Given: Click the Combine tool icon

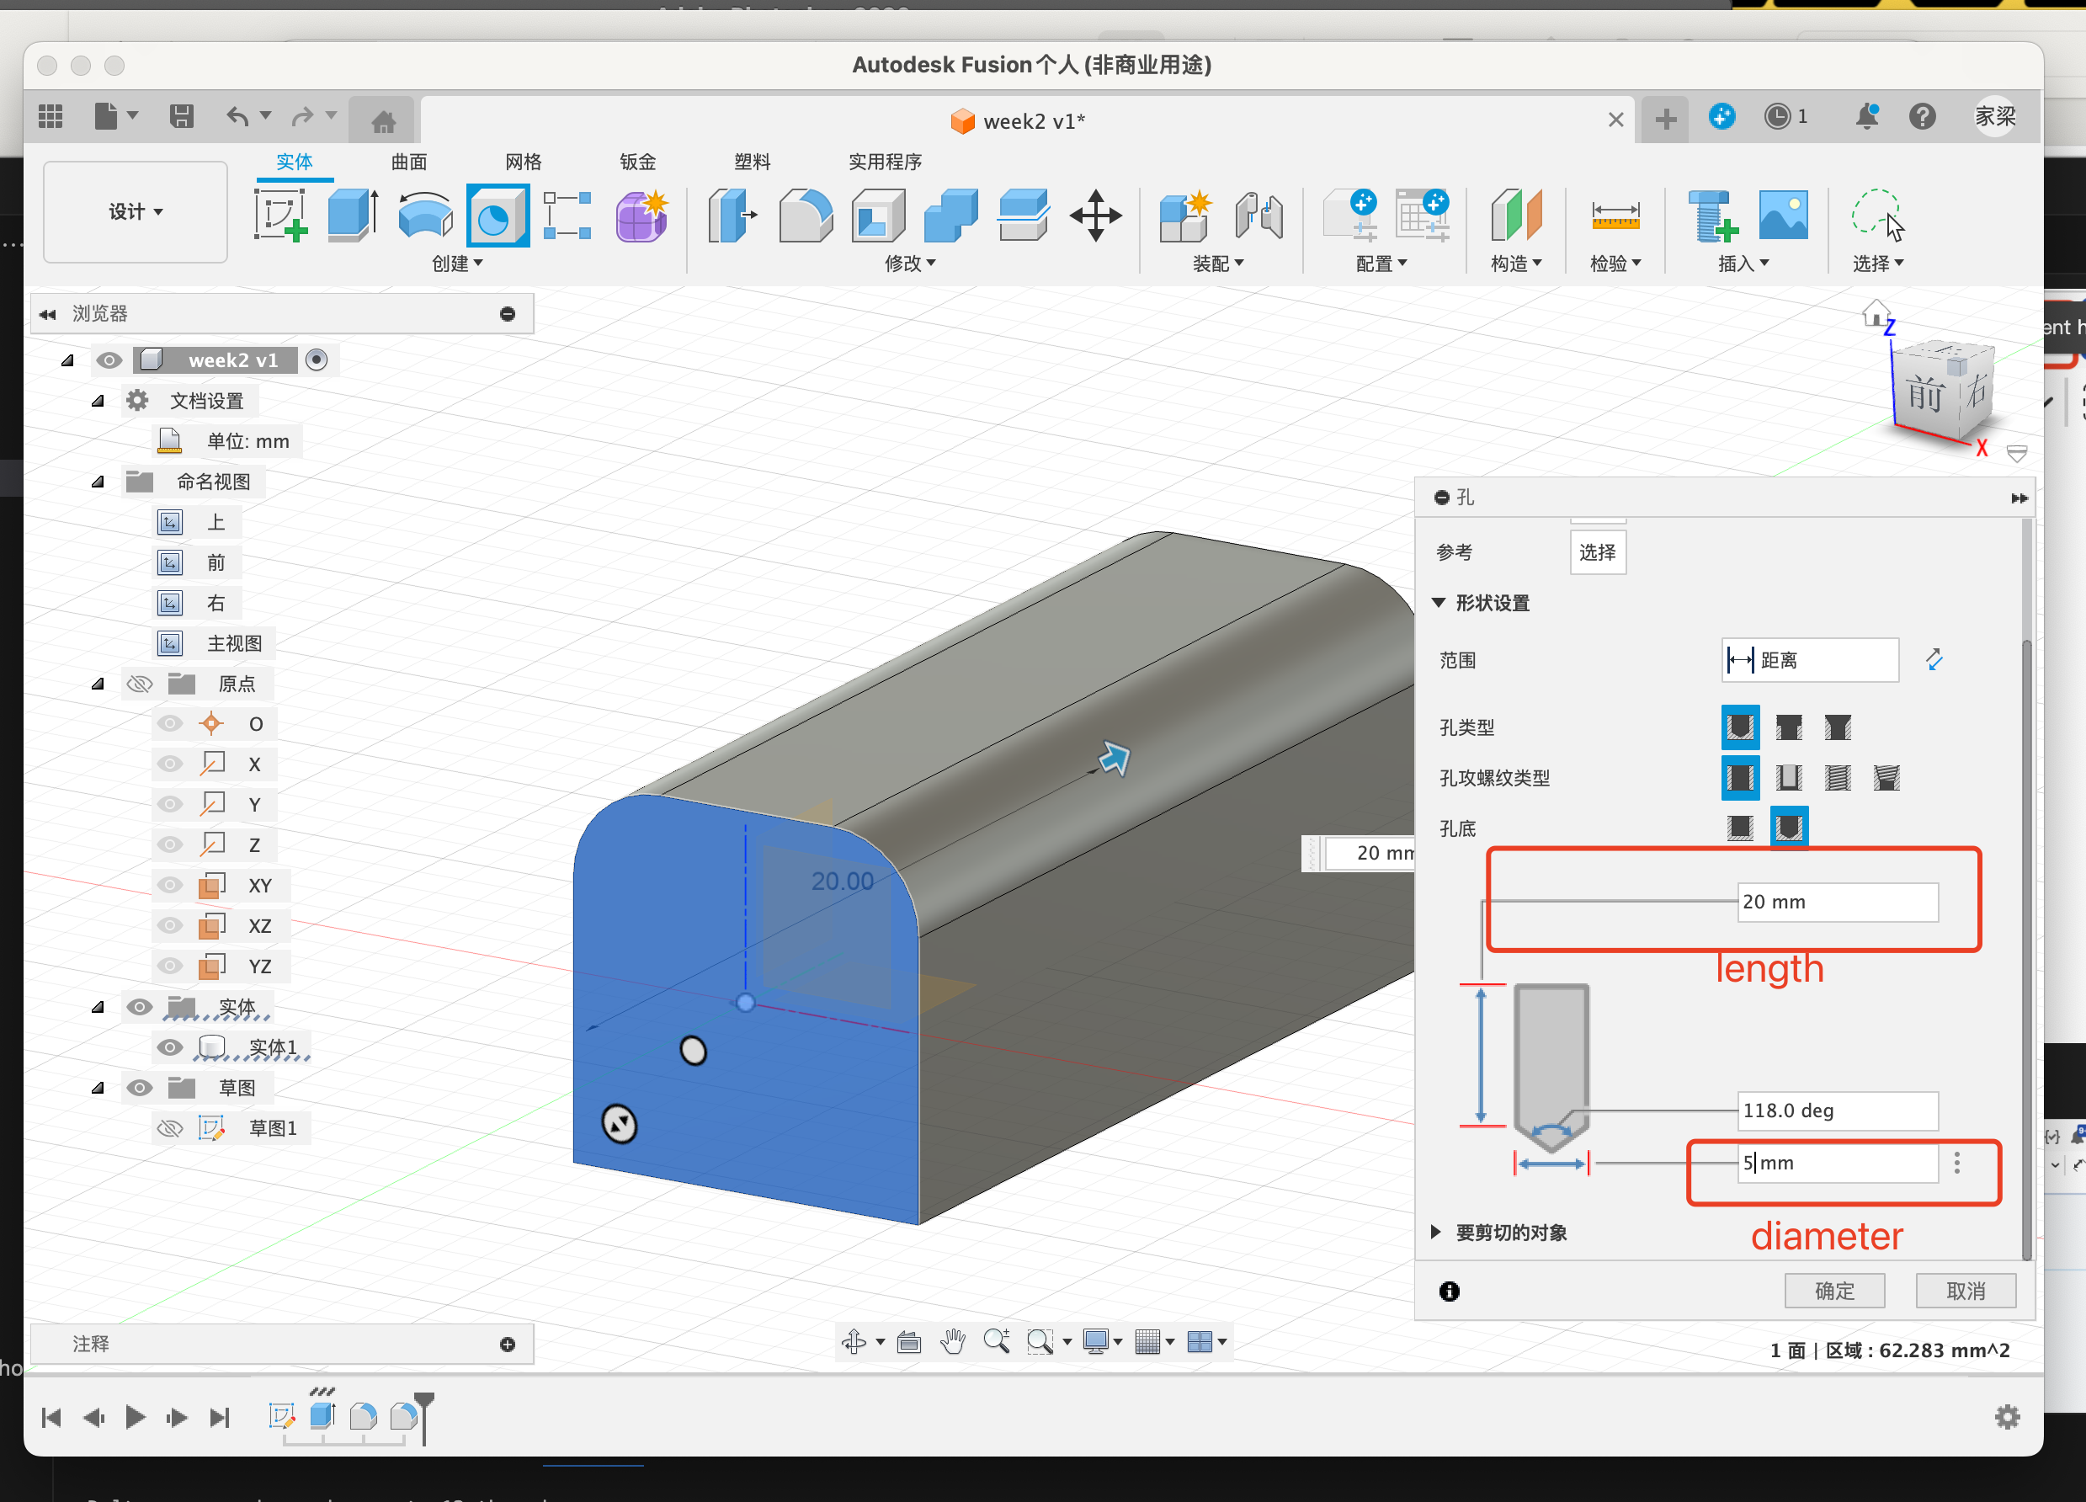Looking at the screenshot, I should click(951, 216).
